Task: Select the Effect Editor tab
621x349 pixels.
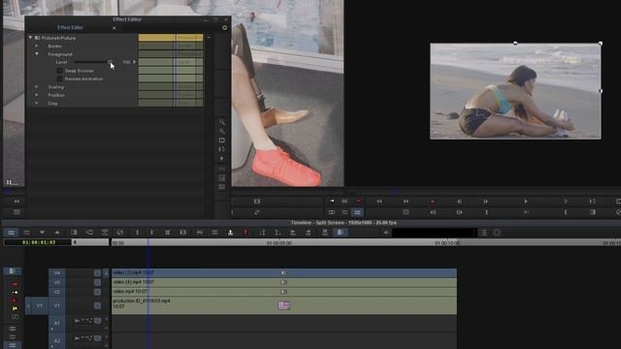Action: coord(70,28)
